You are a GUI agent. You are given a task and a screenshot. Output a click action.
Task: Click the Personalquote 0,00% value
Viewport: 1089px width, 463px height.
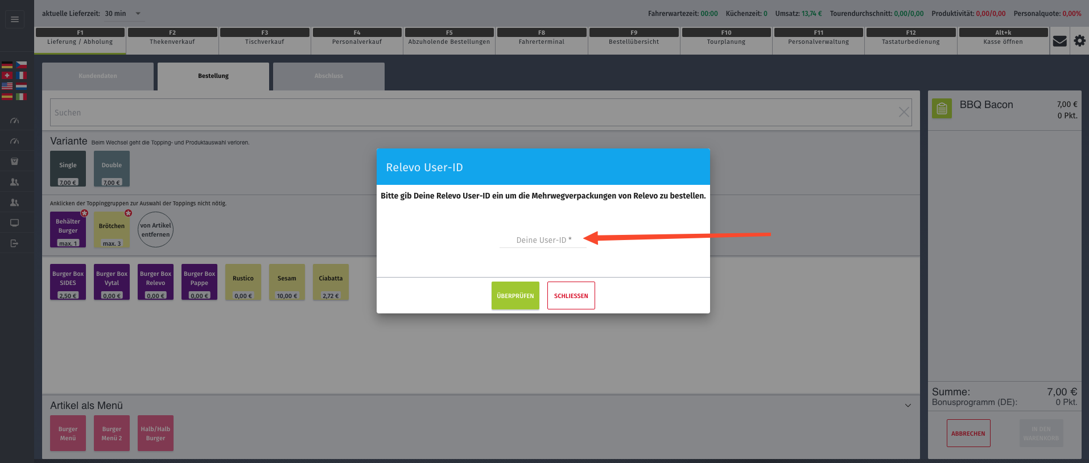1072,14
